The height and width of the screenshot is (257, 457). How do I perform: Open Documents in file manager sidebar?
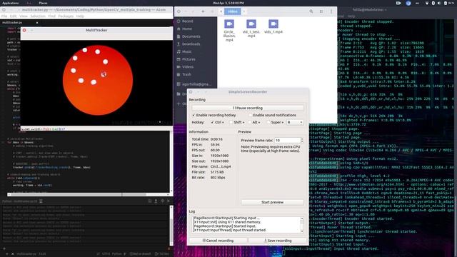point(189,36)
